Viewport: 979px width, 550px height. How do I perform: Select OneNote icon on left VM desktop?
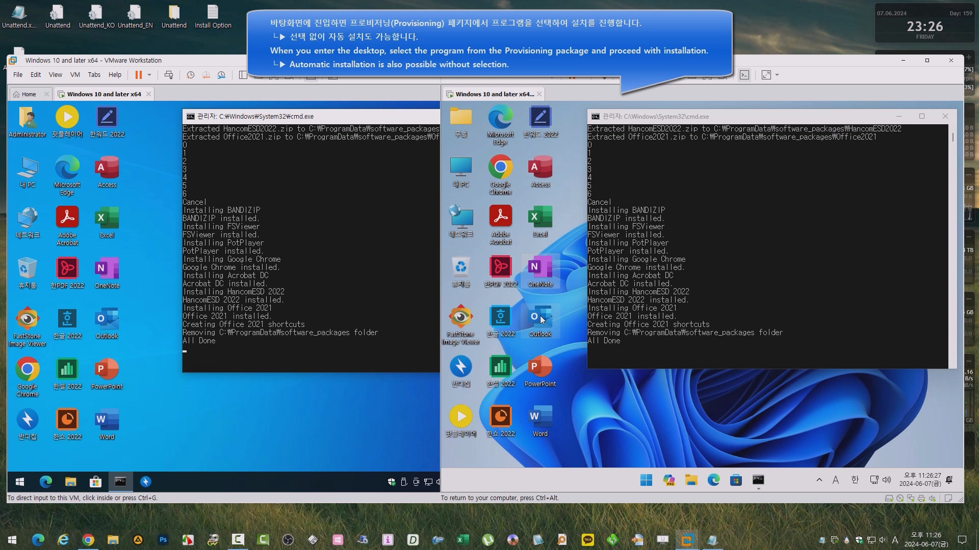[x=107, y=273]
